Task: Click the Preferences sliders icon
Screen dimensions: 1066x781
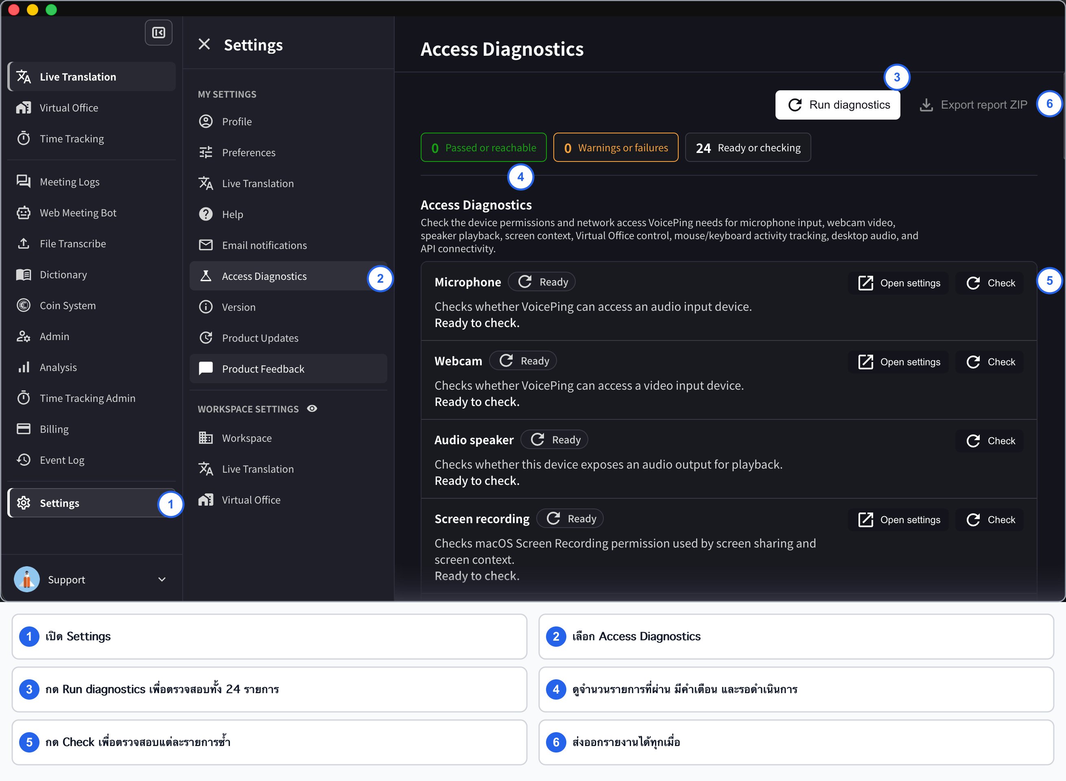Action: coord(206,152)
